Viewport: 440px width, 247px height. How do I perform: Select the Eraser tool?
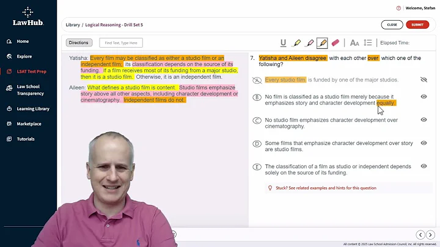[335, 43]
